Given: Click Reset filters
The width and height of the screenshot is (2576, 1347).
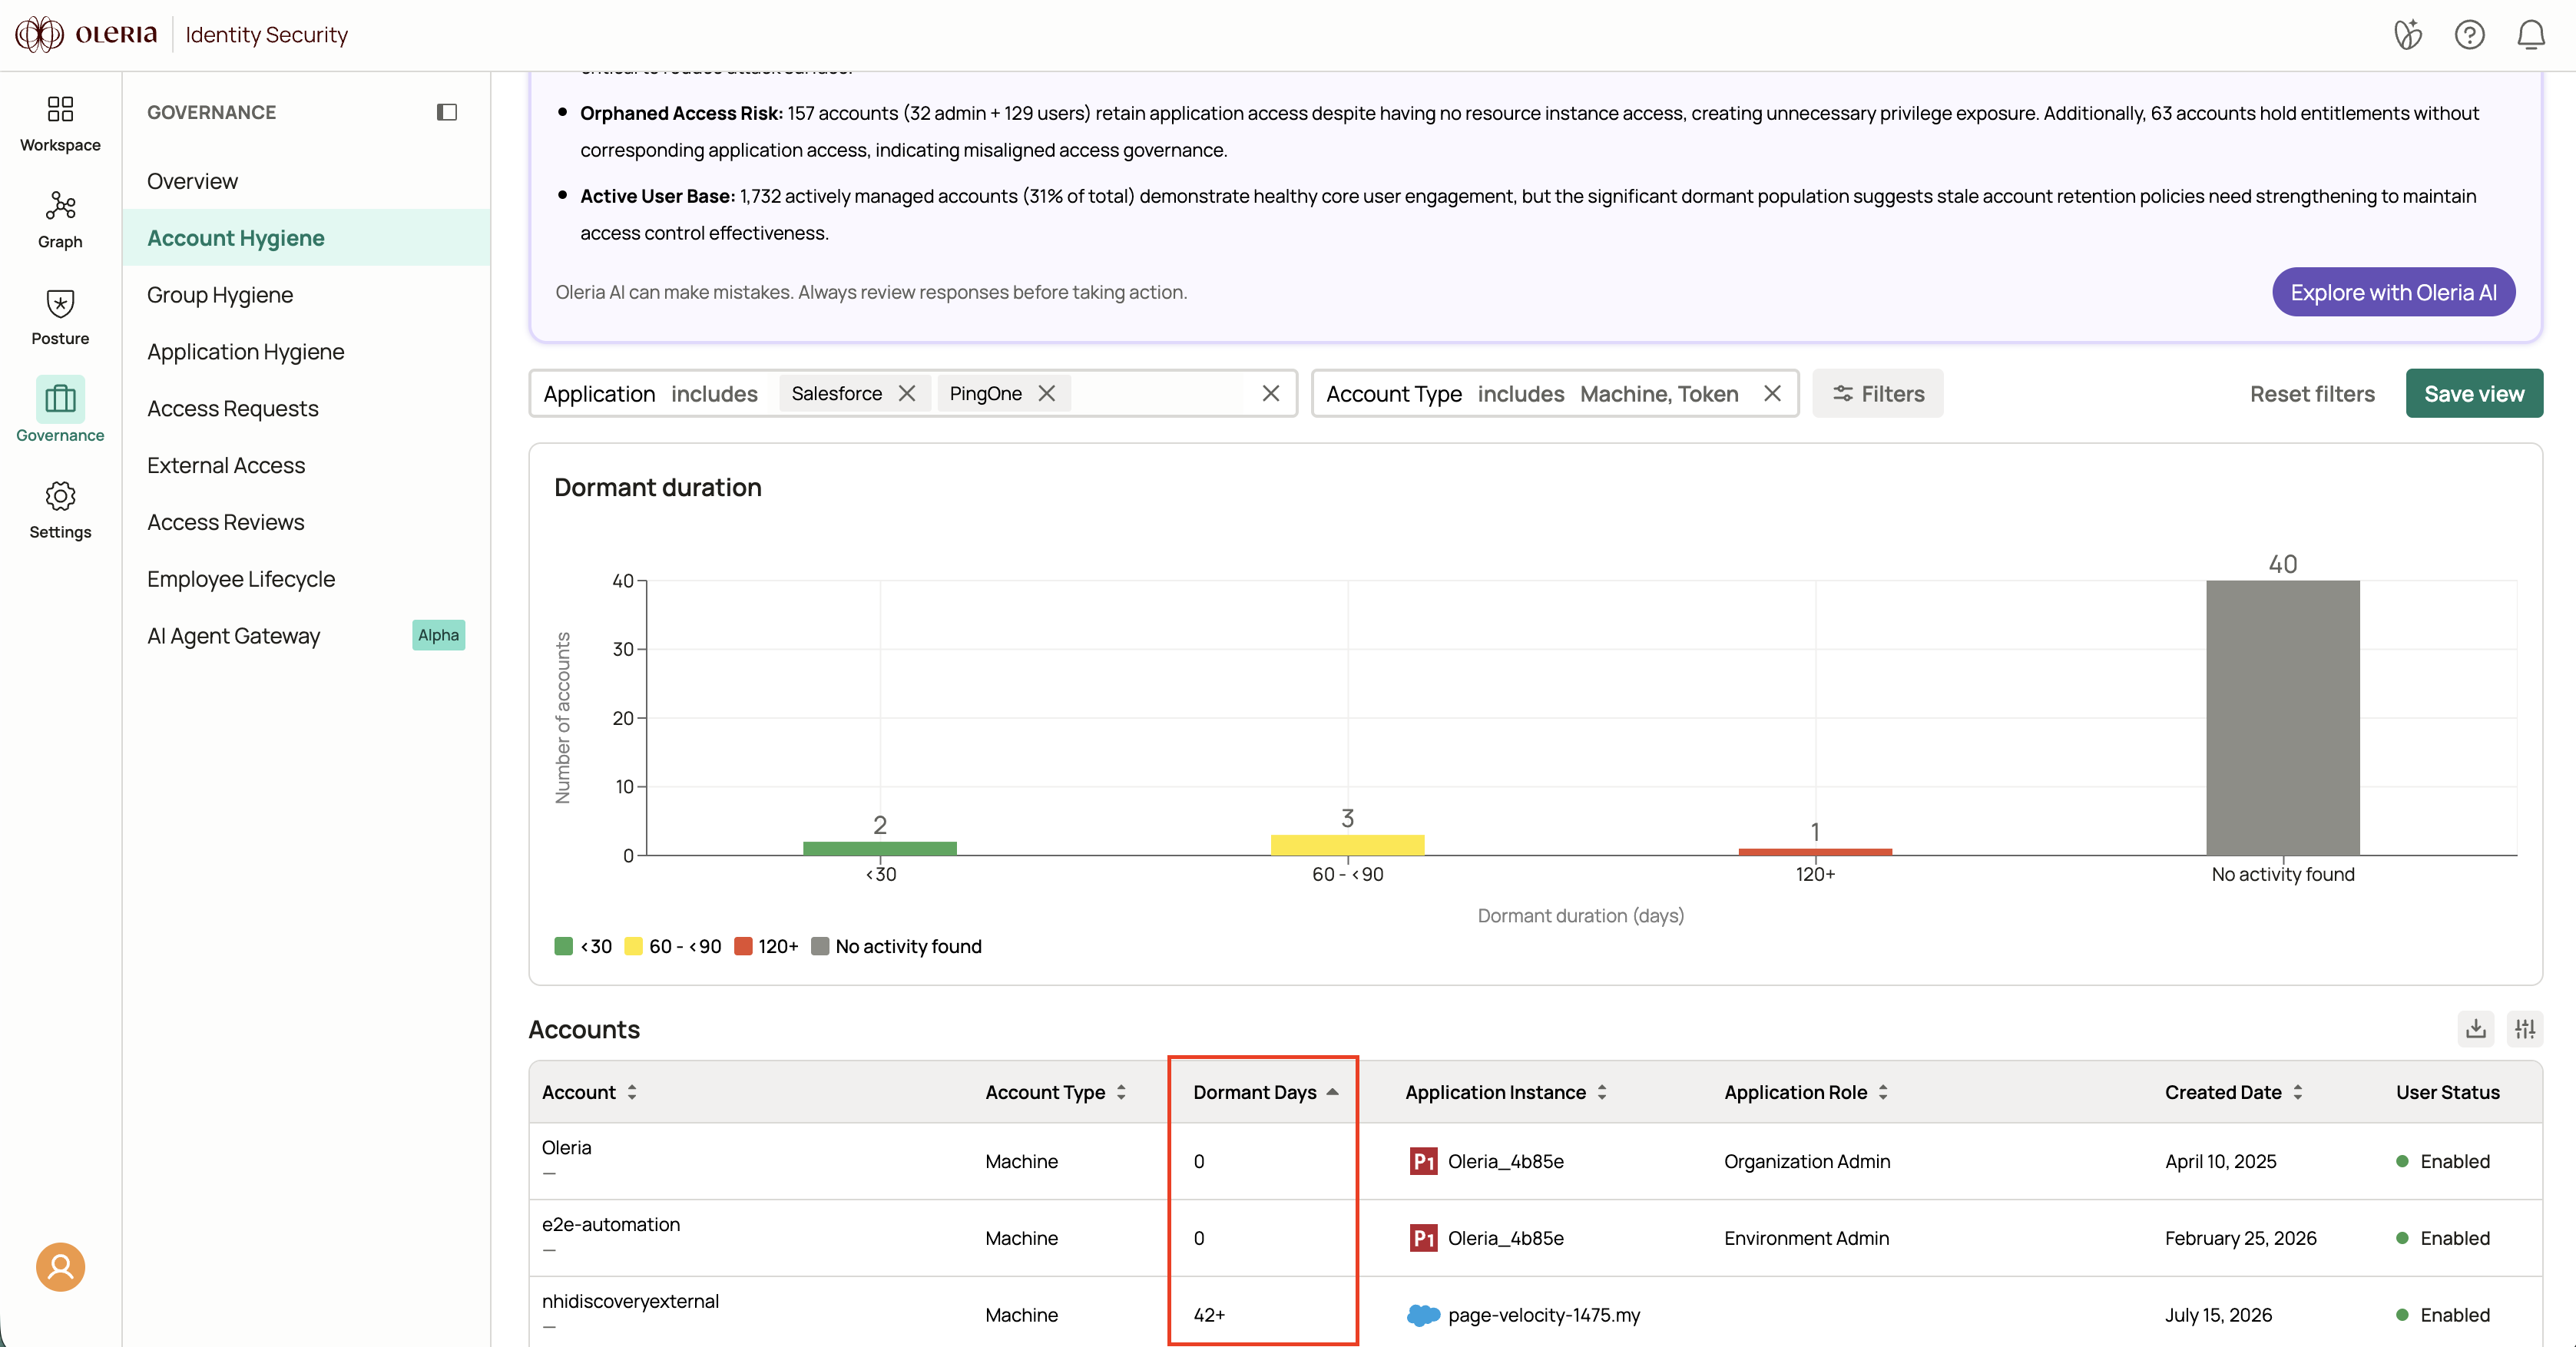Looking at the screenshot, I should [x=2312, y=394].
